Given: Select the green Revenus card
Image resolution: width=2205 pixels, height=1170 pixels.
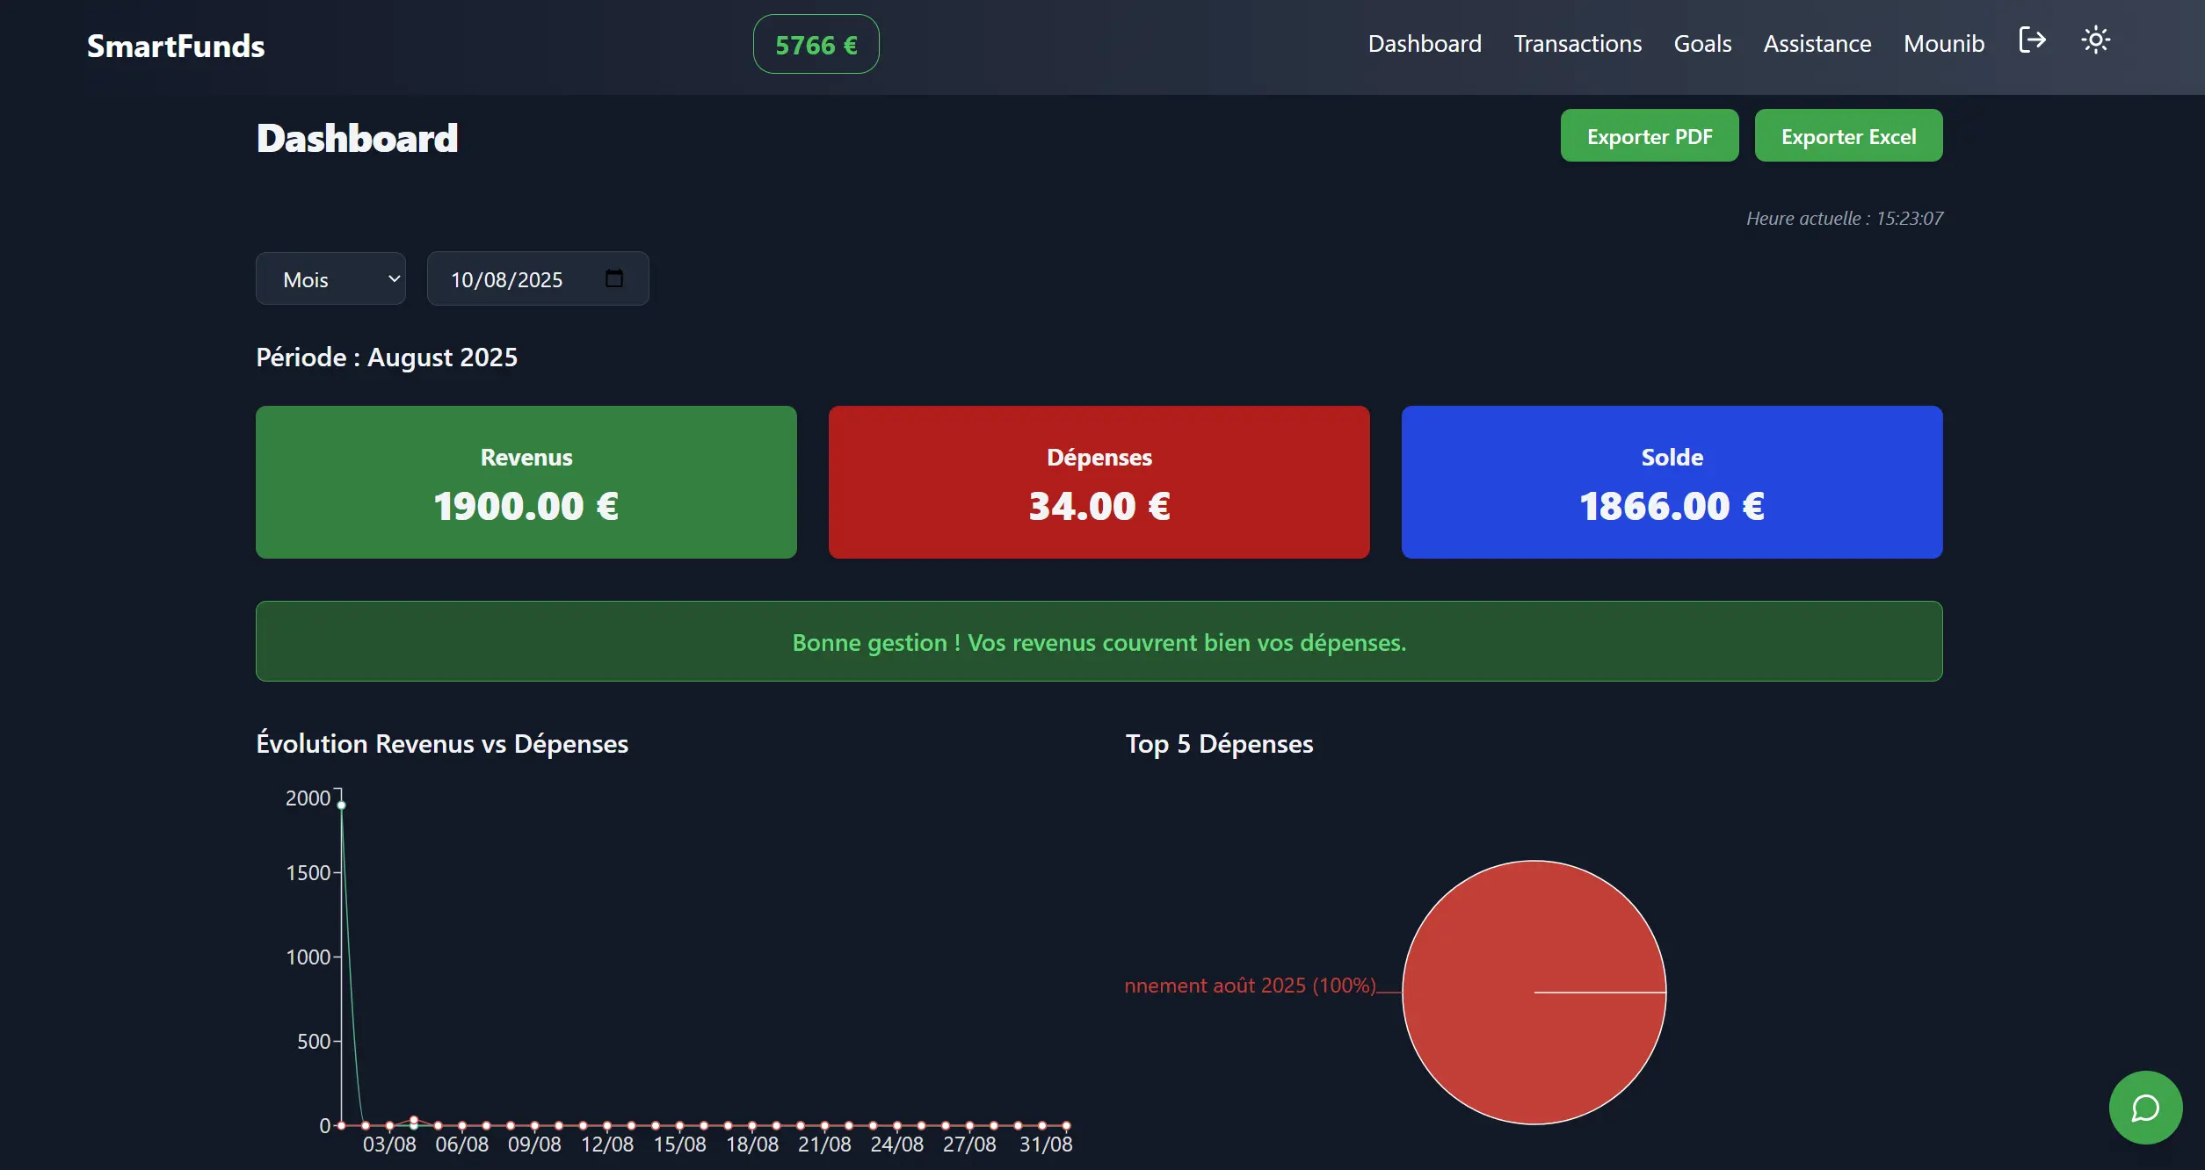Looking at the screenshot, I should [x=526, y=481].
